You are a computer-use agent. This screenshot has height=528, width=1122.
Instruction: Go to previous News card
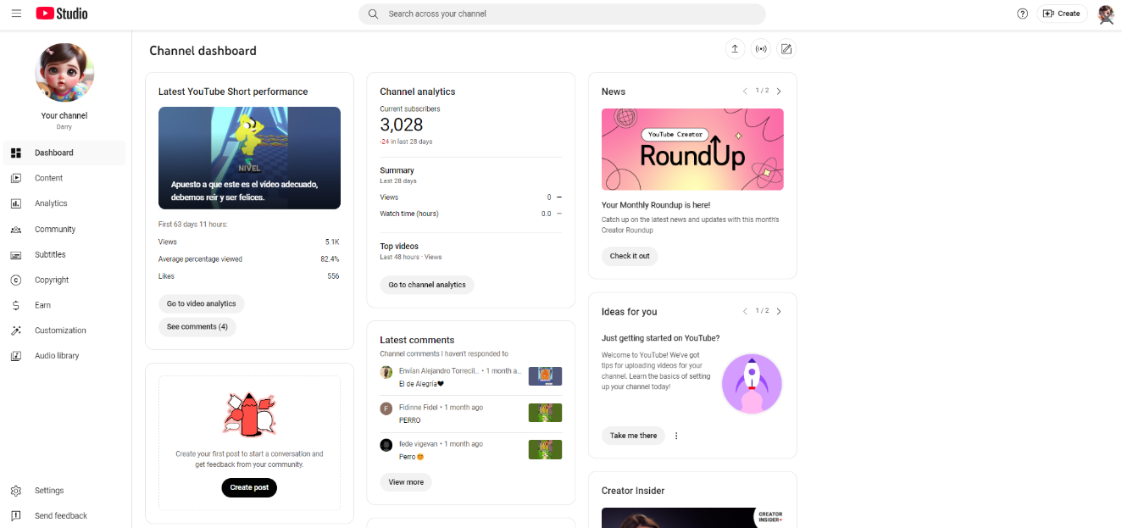coord(745,92)
